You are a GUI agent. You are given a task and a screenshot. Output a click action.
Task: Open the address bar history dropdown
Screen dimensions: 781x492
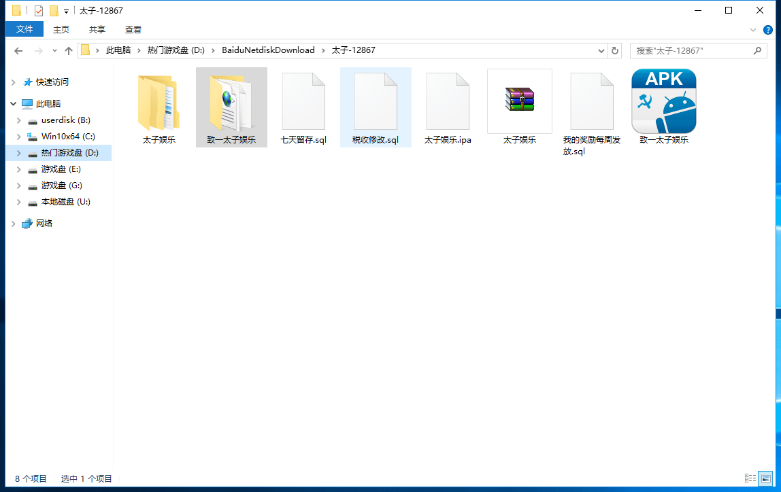pos(601,51)
